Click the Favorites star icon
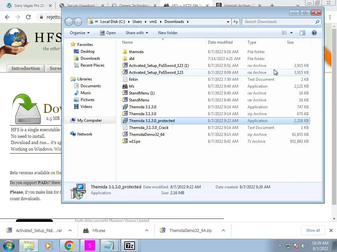Screen dimensions: 337x252 73,44
